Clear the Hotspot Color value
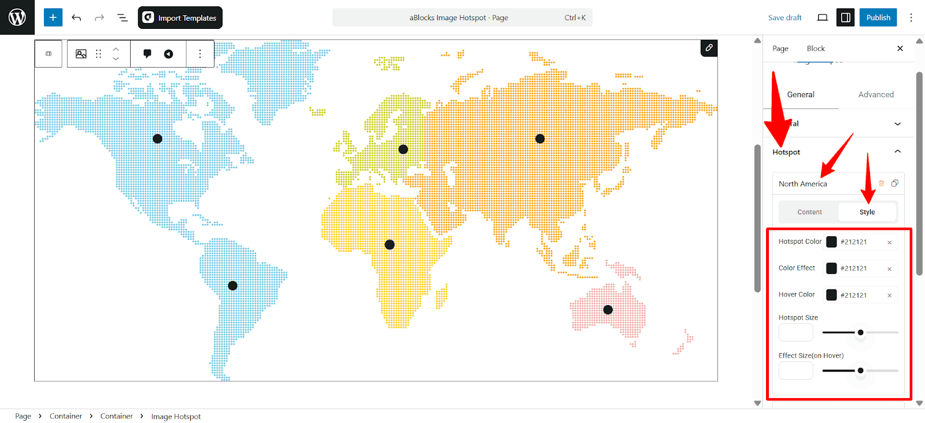Viewport: 925px width, 423px height. coord(889,243)
